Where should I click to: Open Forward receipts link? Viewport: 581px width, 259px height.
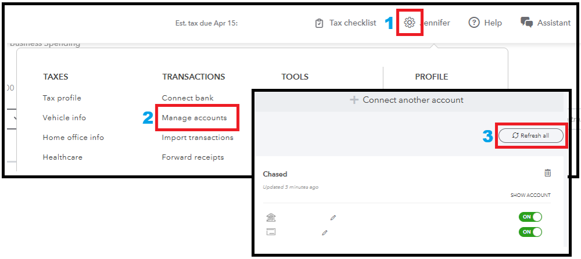click(193, 157)
